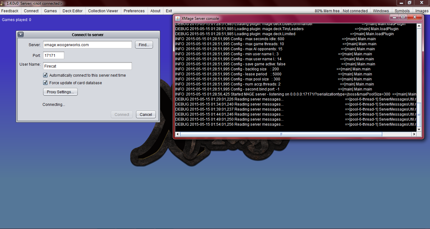Image resolution: width=430 pixels, height=229 pixels.
Task: Click the Server address input field
Action: [x=87, y=45]
